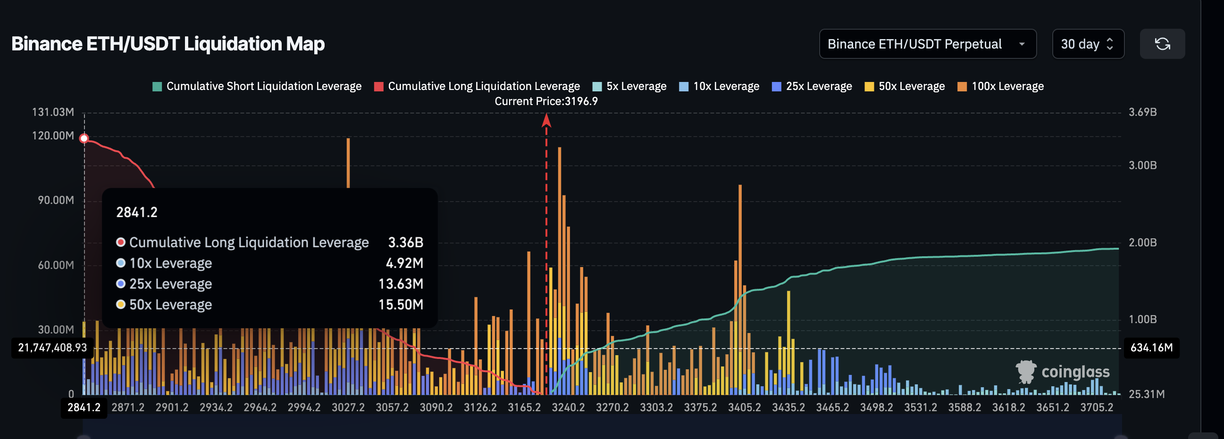
Task: Click the pair selector dropdown arrow
Action: click(1023, 44)
